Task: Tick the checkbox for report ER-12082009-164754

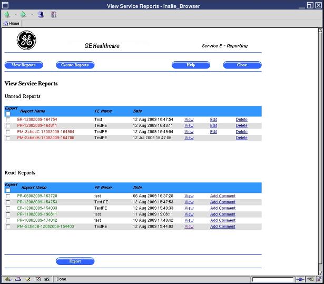Action: pos(8,120)
